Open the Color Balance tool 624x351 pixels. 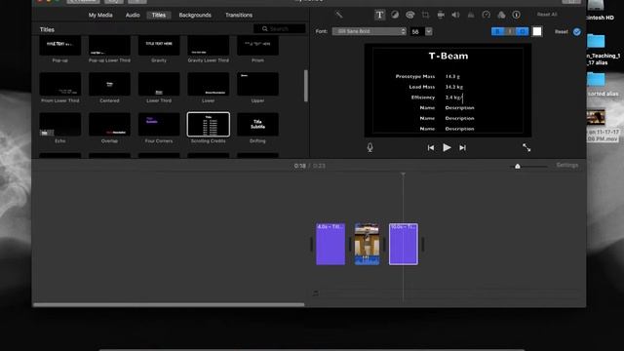point(395,15)
